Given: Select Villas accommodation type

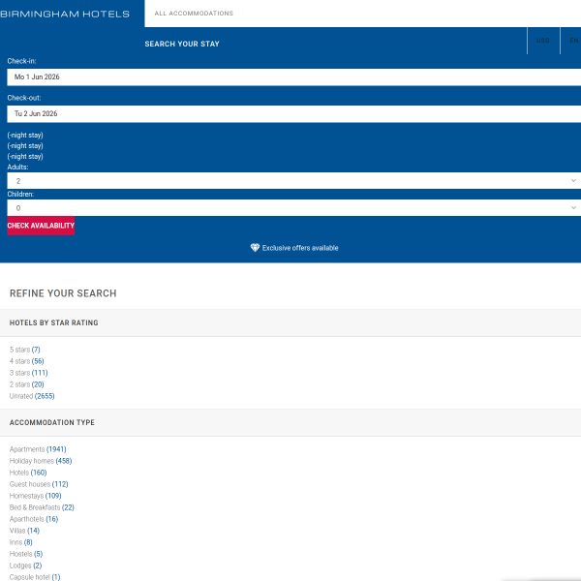Looking at the screenshot, I should tap(24, 531).
